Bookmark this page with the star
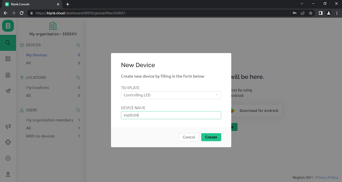 [x=311, y=13]
